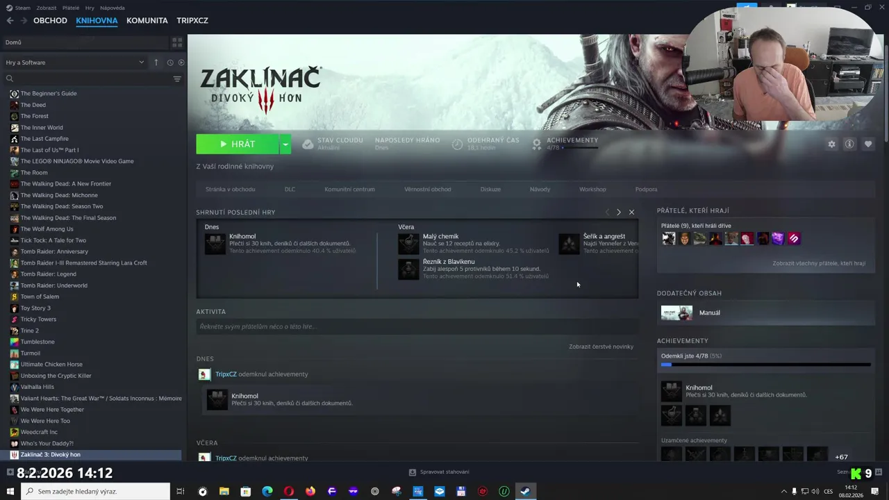Show next recent game summary
Screen dimensions: 889x500
619,212
